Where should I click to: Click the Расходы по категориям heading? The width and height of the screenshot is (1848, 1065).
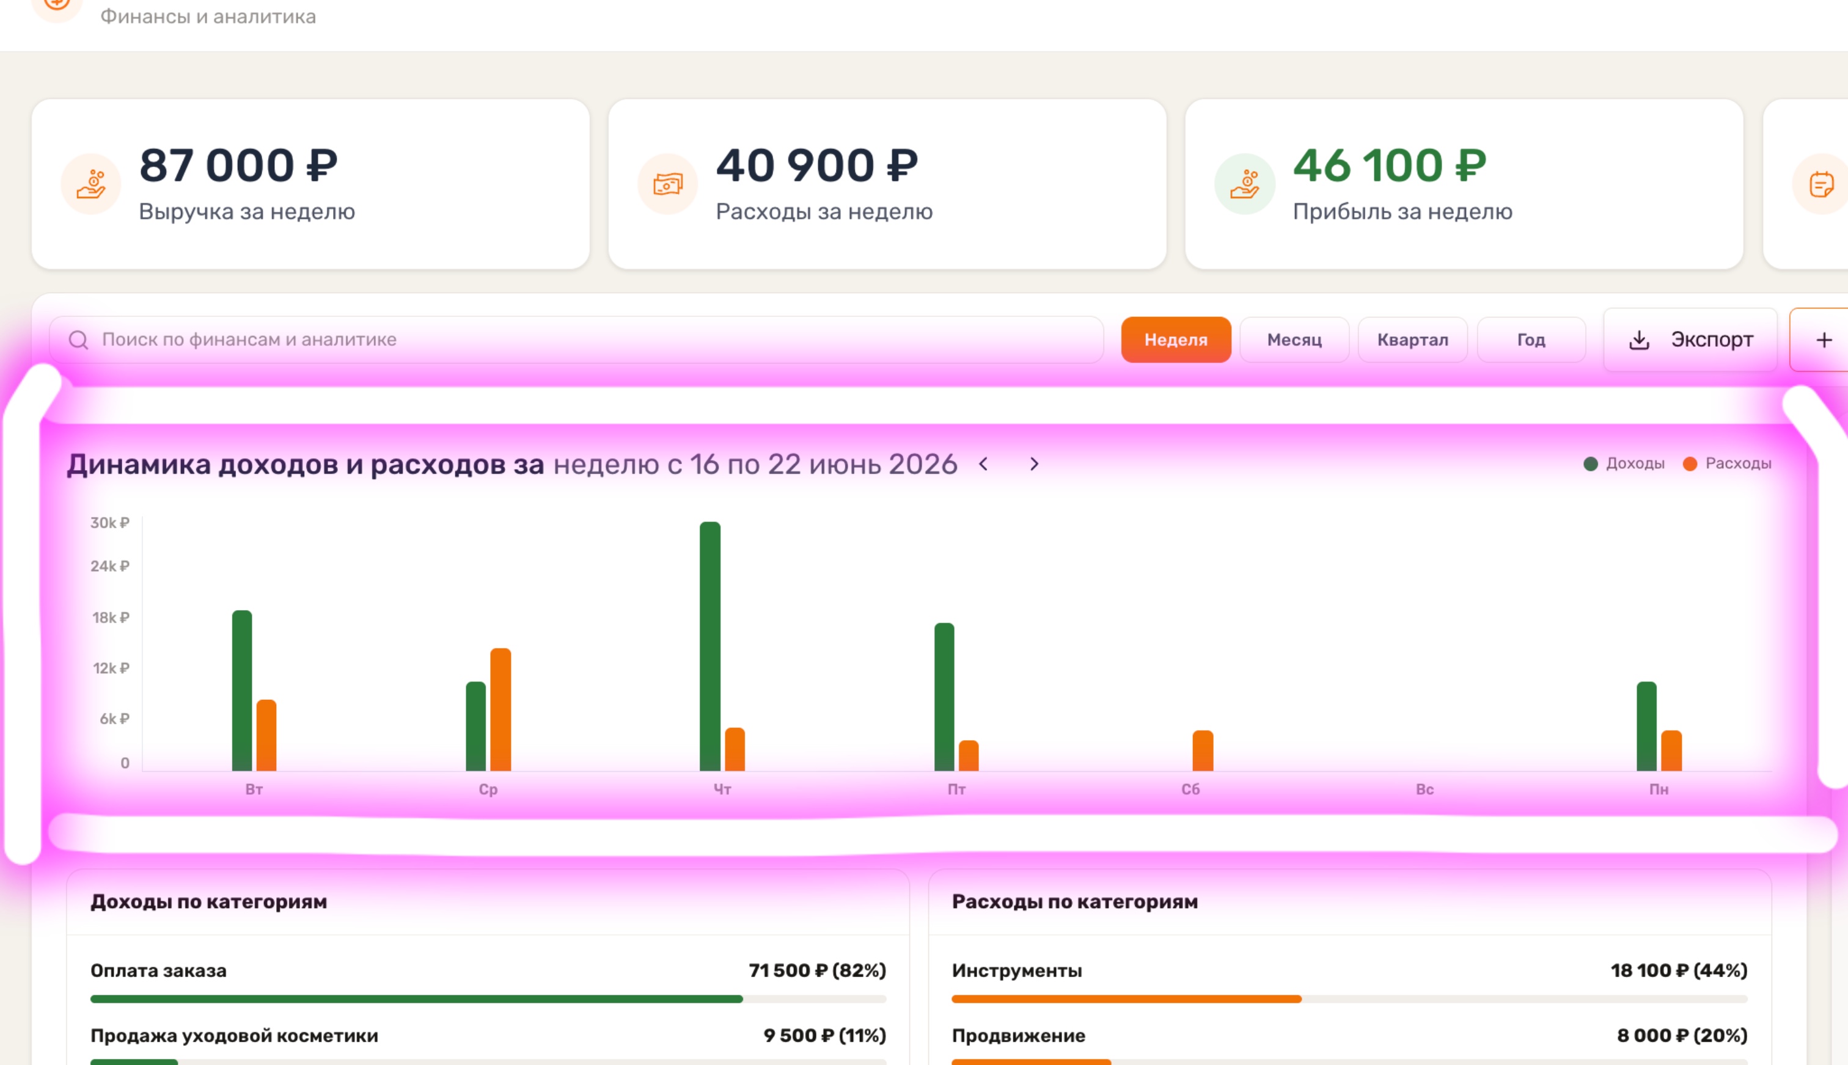click(1075, 902)
